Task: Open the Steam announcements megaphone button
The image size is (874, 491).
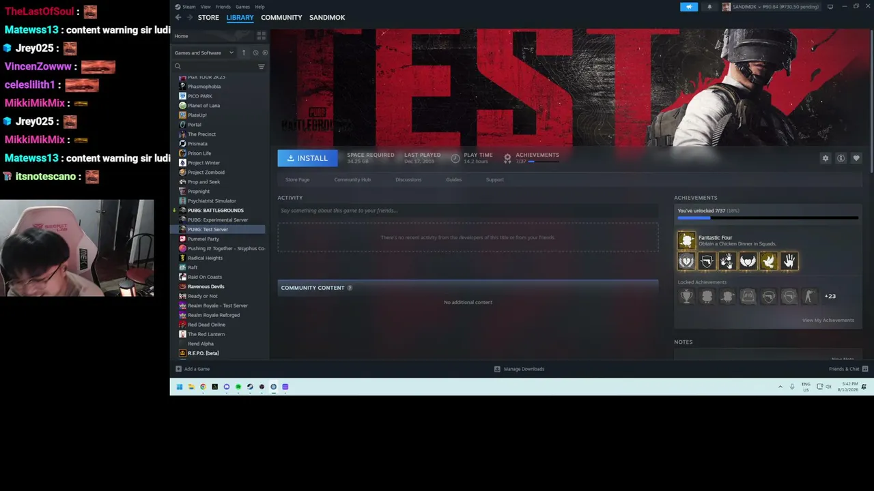Action: tap(689, 7)
